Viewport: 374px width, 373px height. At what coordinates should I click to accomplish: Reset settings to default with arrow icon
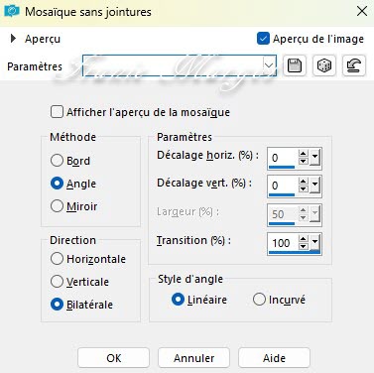coord(354,65)
